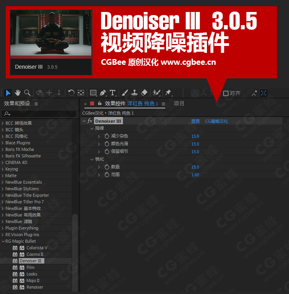This screenshot has height=294, width=289.
Task: Select the Zoom magnifier tool
Action: tap(27, 93)
